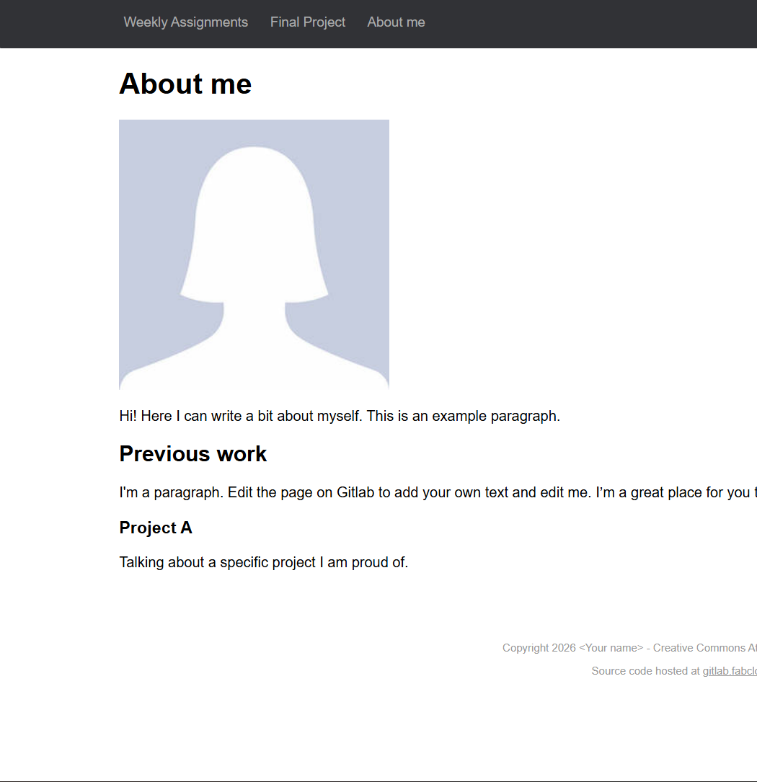Click the Copyright 2026 footer text
The width and height of the screenshot is (757, 782).
[539, 647]
